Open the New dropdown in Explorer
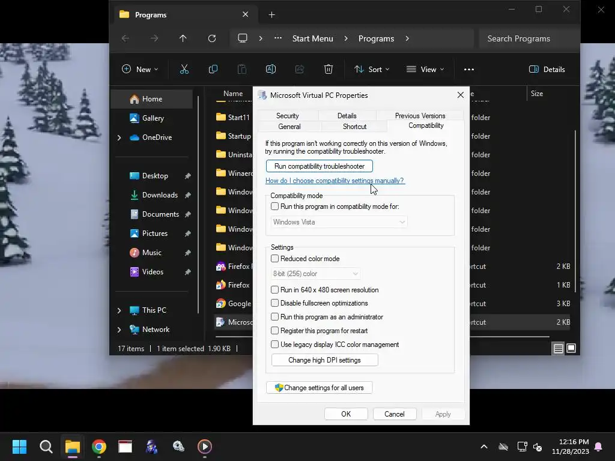Image resolution: width=615 pixels, height=461 pixels. 140,70
